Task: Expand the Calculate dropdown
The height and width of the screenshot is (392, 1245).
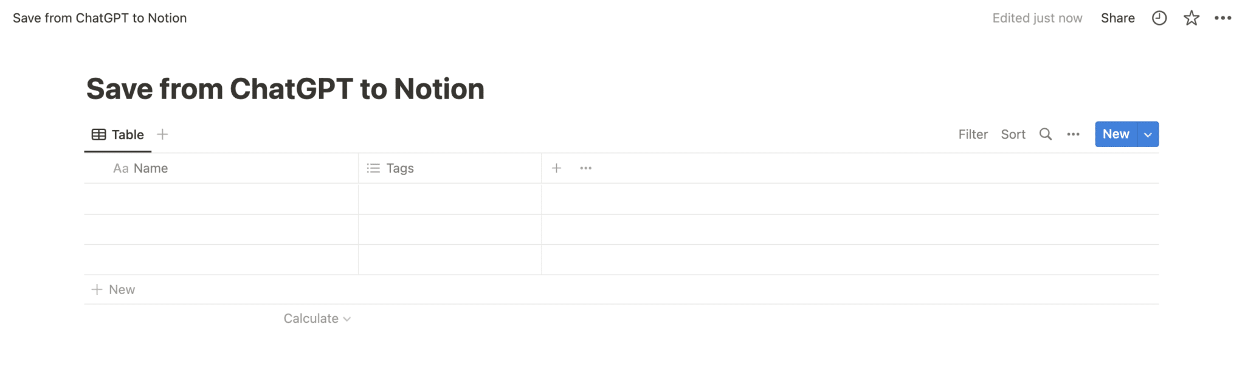Action: pos(317,318)
